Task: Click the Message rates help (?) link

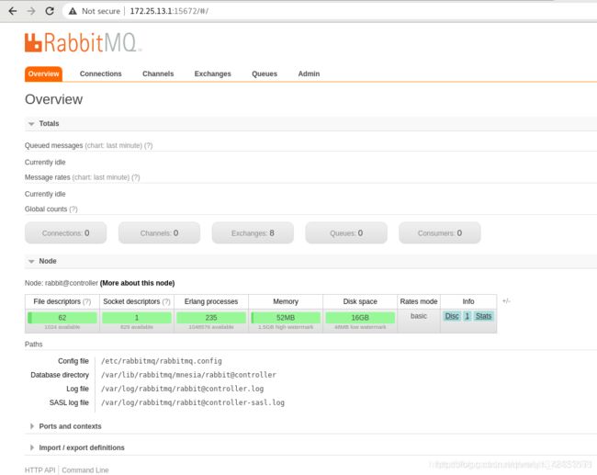Action: (x=136, y=177)
